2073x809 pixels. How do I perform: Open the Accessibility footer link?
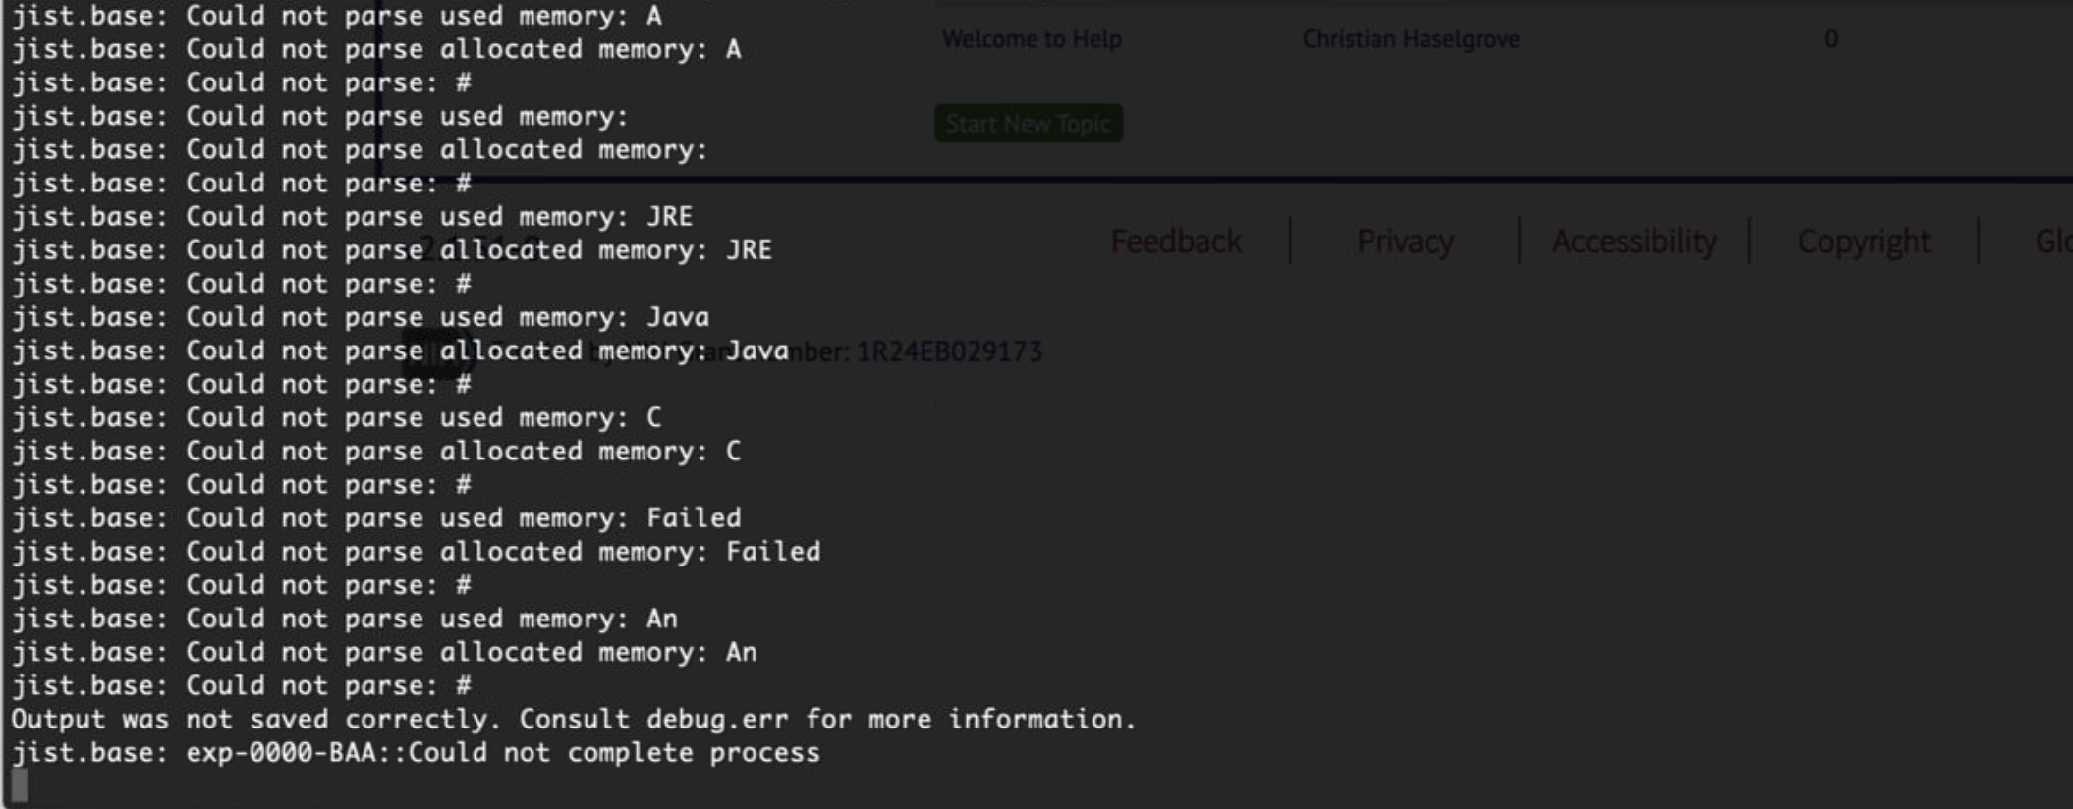click(1634, 242)
